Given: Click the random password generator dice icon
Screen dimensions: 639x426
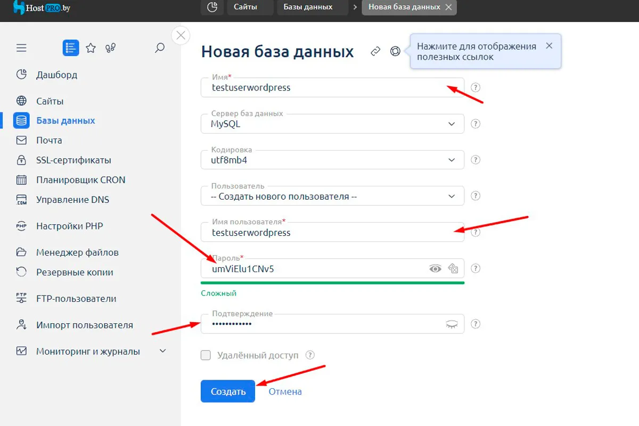Looking at the screenshot, I should (x=453, y=268).
